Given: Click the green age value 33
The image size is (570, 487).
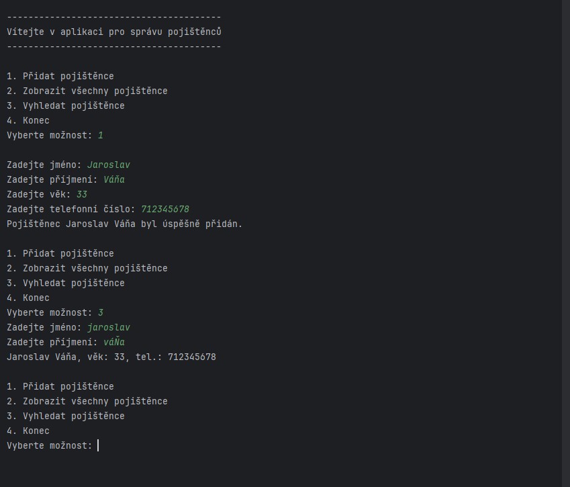Looking at the screenshot, I should (x=82, y=194).
